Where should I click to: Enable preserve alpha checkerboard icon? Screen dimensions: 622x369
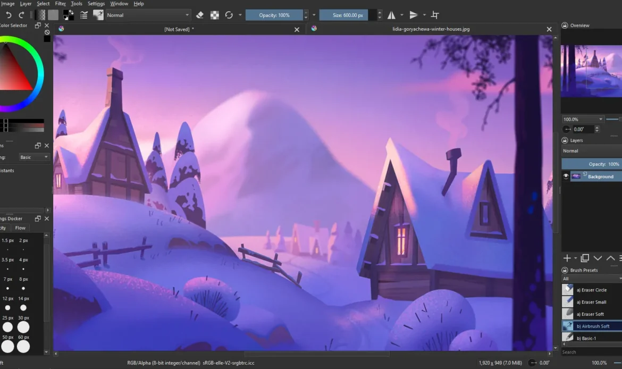214,15
